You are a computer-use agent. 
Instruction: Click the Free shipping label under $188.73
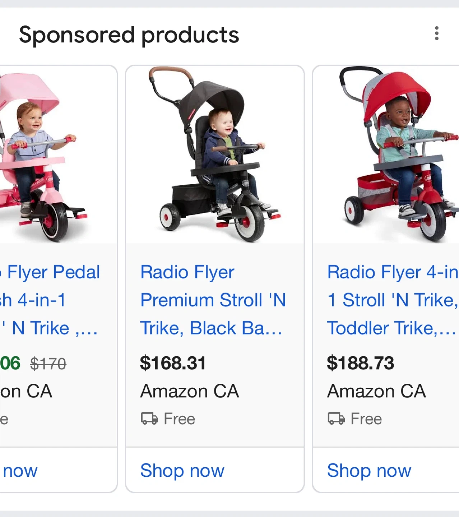click(366, 419)
